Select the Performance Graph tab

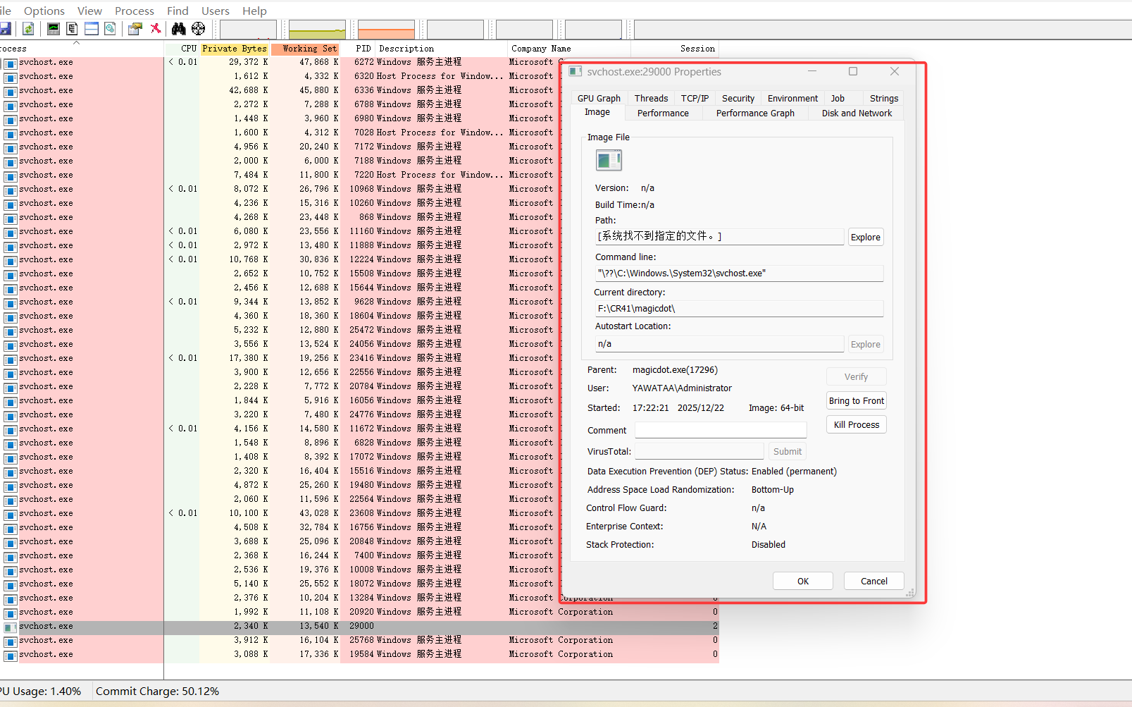755,113
